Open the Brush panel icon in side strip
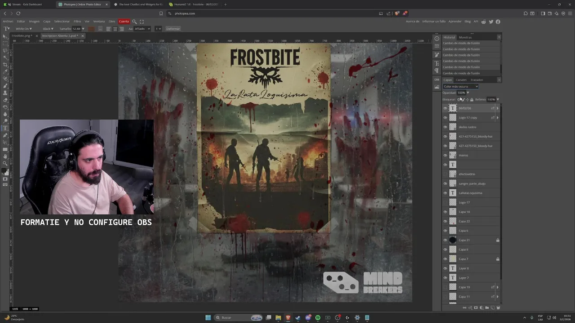This screenshot has height=323, width=575. coord(437,55)
